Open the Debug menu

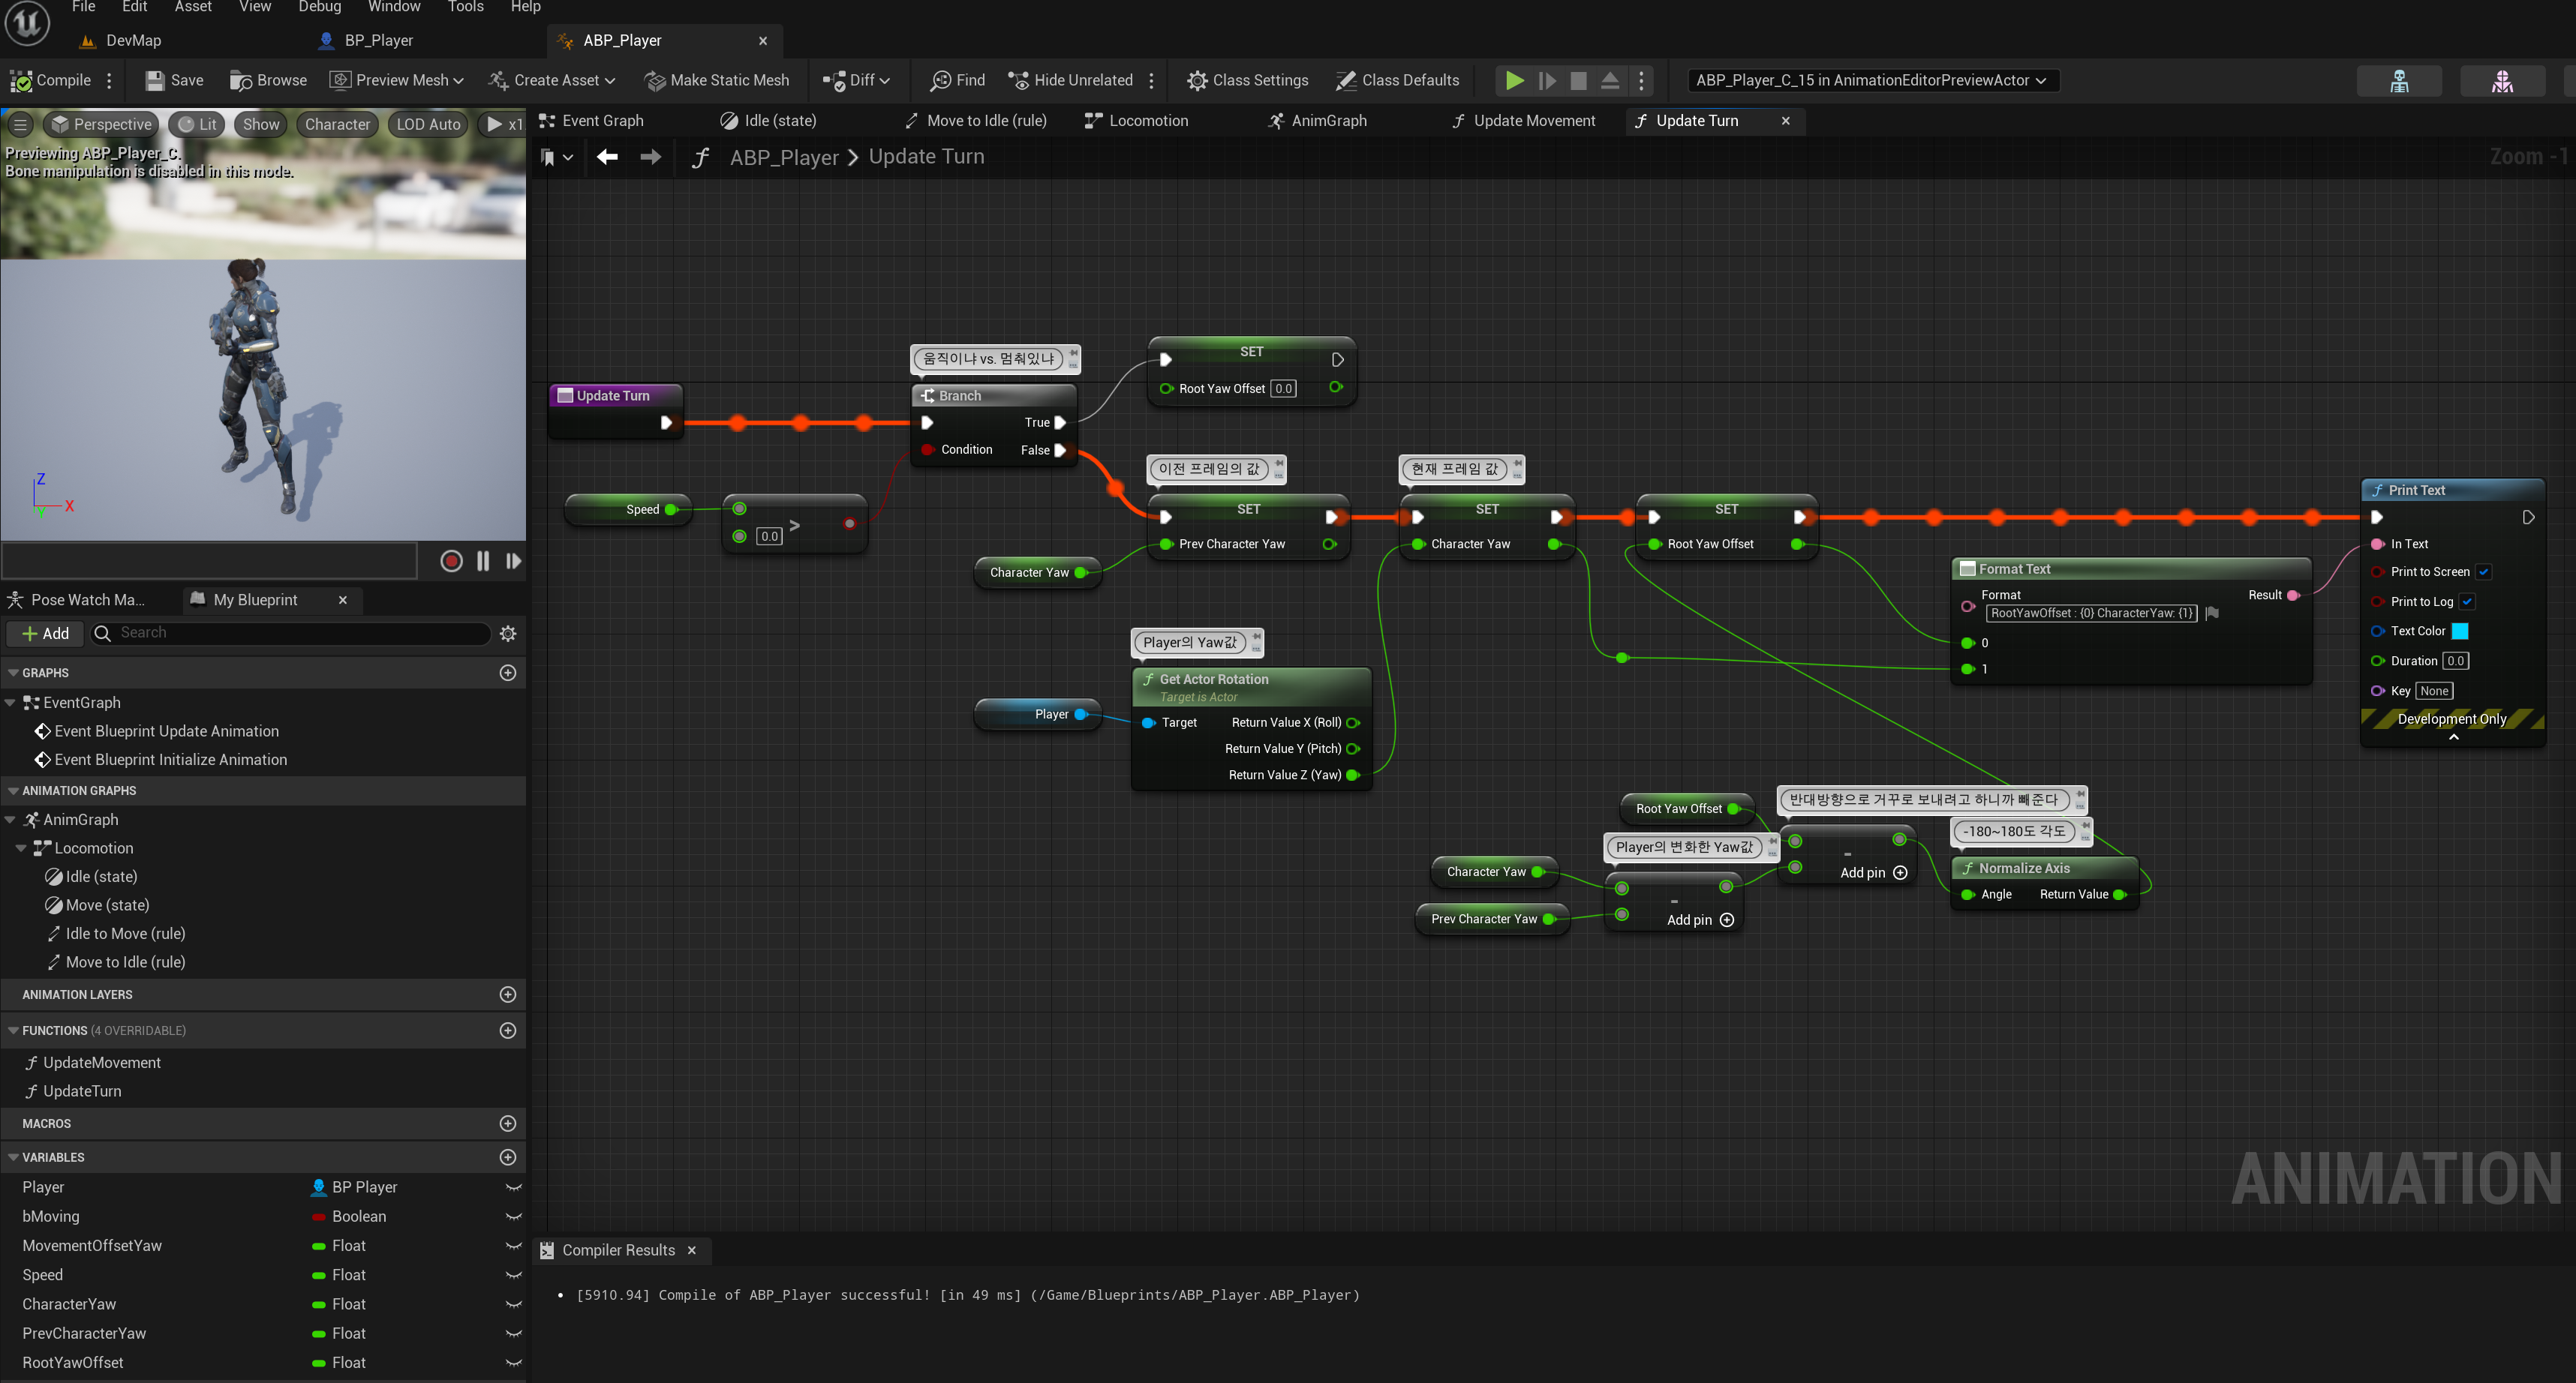[320, 7]
